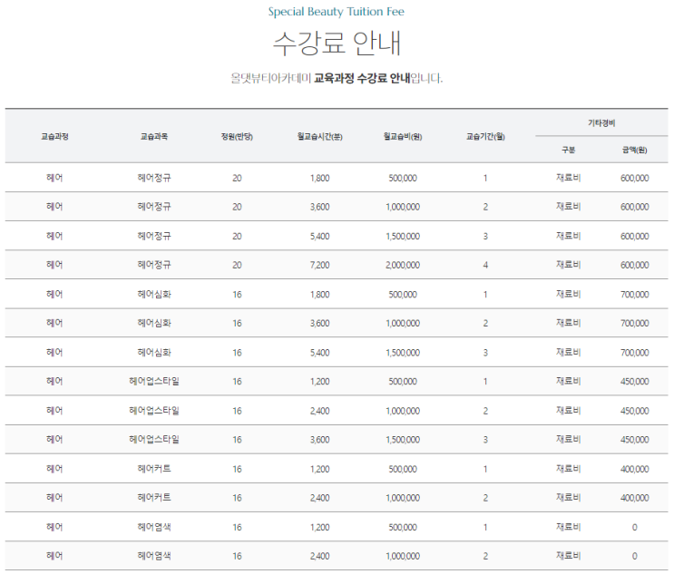The height and width of the screenshot is (574, 674).
Task: Click '400,000' in the 1-month 헤어커트 row
Action: 634,469
